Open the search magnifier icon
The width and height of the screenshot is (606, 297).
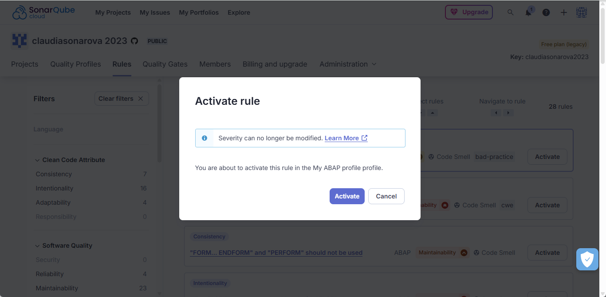(510, 12)
